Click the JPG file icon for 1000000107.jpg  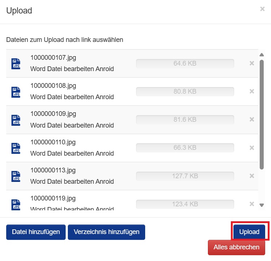(x=16, y=64)
